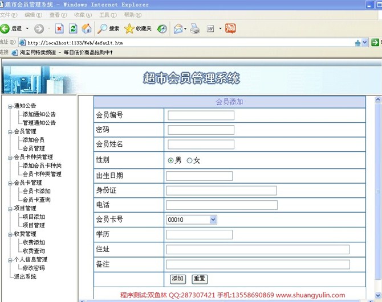The height and width of the screenshot is (302, 382).
Task: Open the 会员卡号 dropdown showing 00010
Action: [213, 220]
